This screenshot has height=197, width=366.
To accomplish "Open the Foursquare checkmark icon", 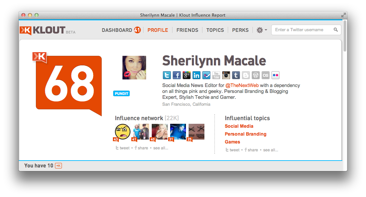I will click(x=206, y=75).
